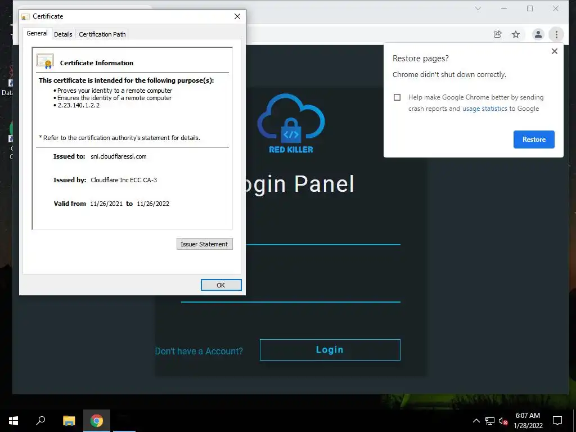576x432 pixels.
Task: Open Windows taskbar search
Action: point(40,421)
